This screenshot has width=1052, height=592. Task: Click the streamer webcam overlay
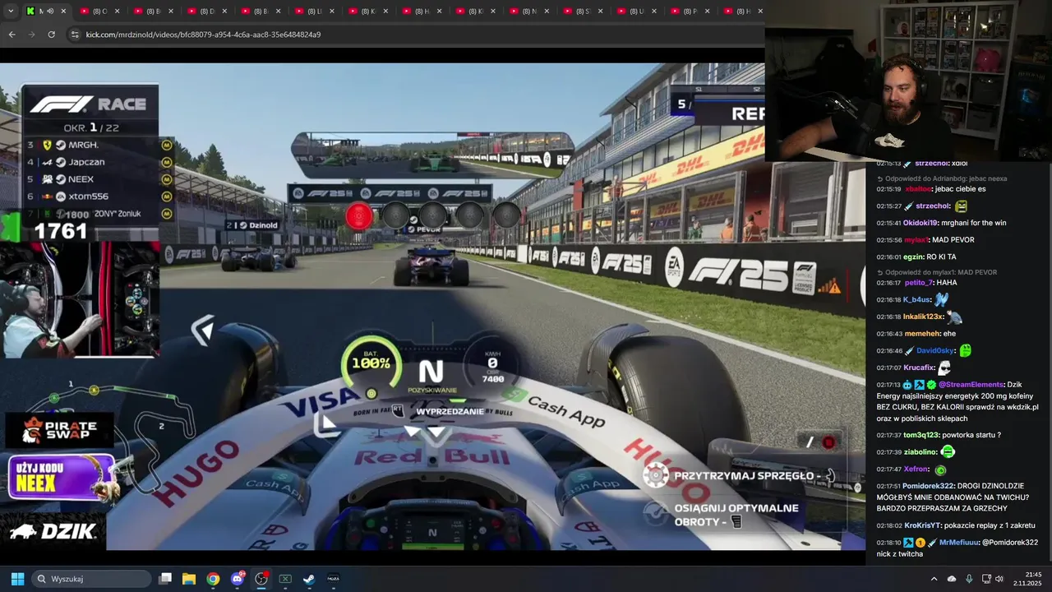pos(908,81)
